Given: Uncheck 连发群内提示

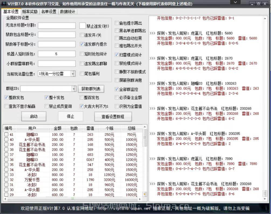Looking at the screenshot, I should [82, 44].
